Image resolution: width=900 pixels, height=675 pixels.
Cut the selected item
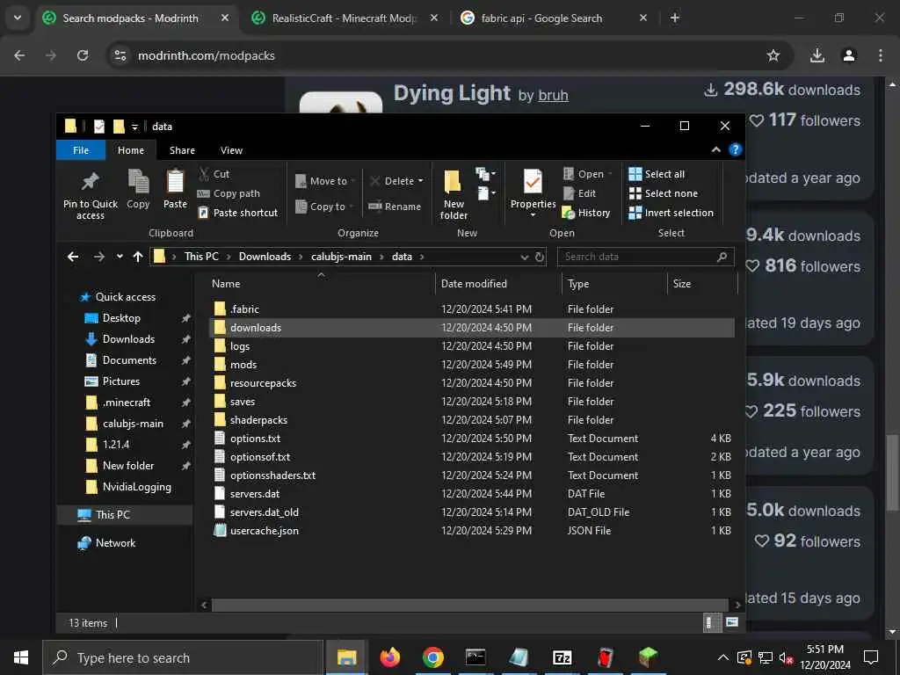coord(214,174)
